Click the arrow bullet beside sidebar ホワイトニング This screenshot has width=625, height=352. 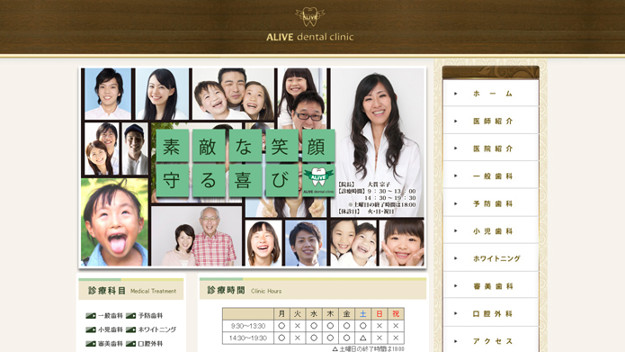[456, 258]
